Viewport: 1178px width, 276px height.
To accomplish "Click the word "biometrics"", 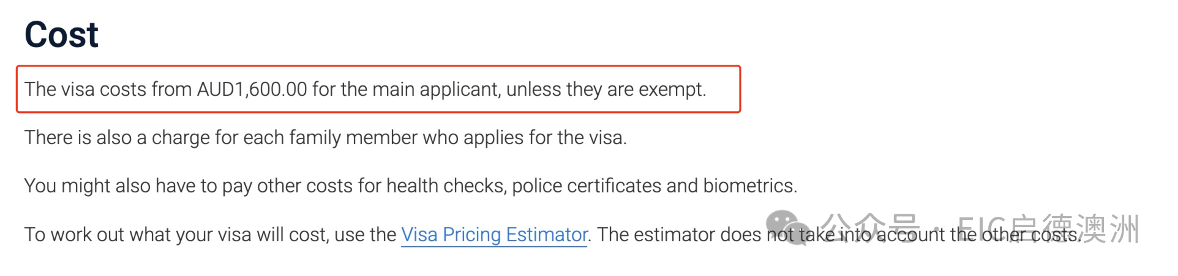I will (x=749, y=186).
